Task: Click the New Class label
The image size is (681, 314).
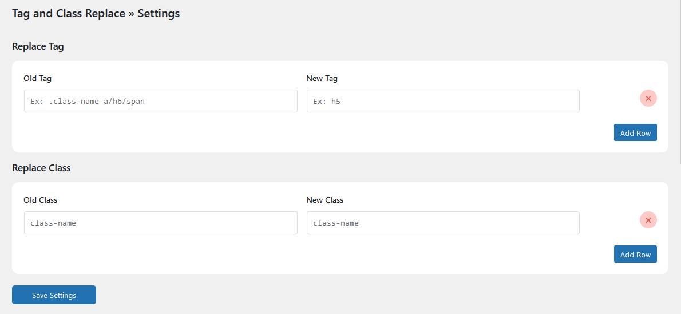Action: pos(324,200)
